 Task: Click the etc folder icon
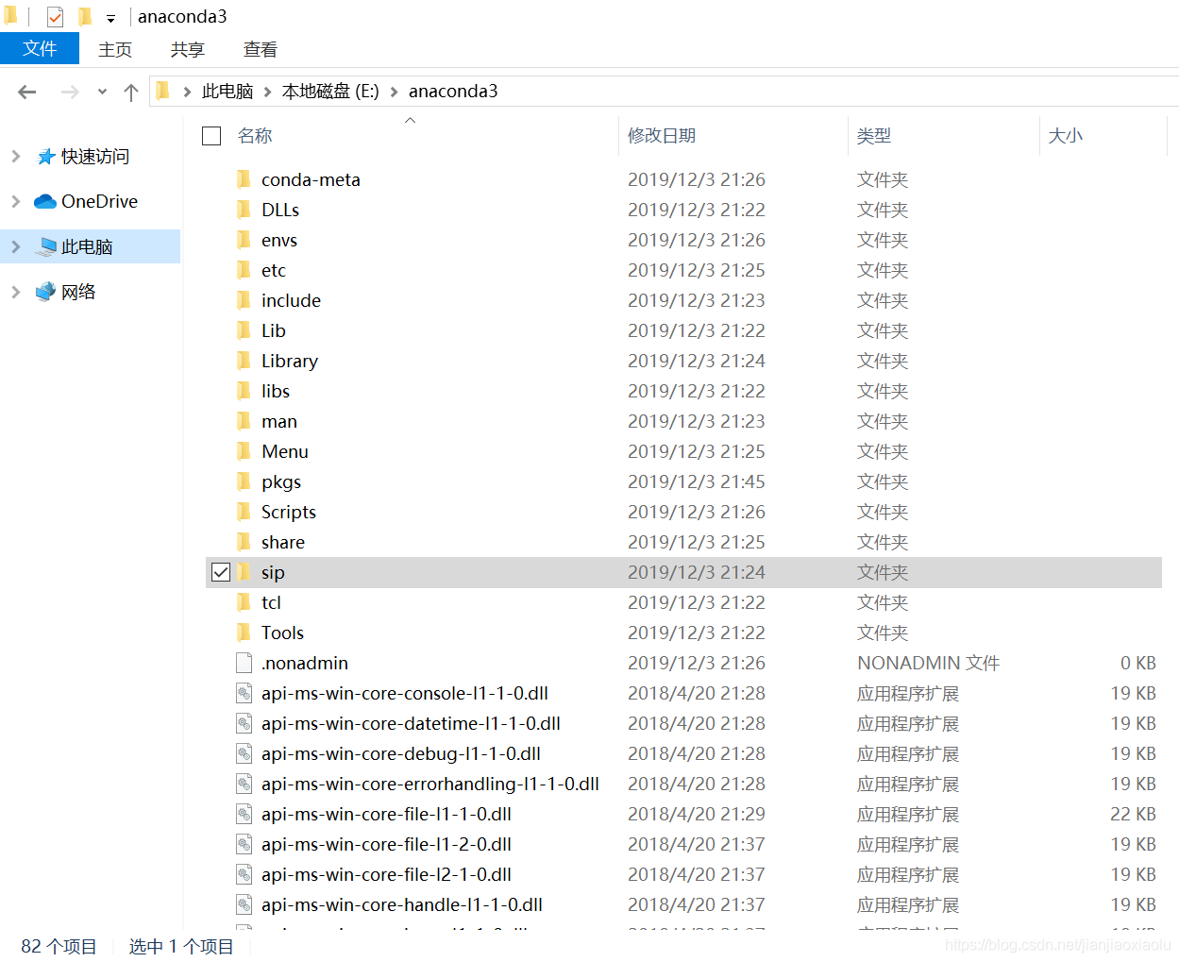pyautogui.click(x=244, y=270)
